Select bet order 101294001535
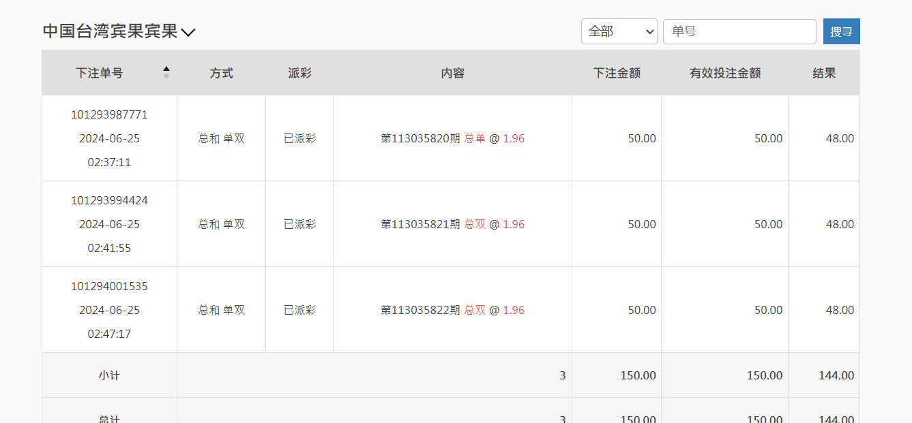 click(x=109, y=286)
